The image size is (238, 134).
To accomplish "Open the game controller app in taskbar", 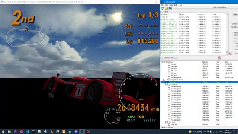I will pyautogui.click(x=58, y=131).
